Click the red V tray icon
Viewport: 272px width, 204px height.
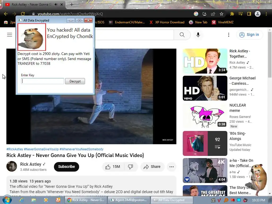coord(219,200)
